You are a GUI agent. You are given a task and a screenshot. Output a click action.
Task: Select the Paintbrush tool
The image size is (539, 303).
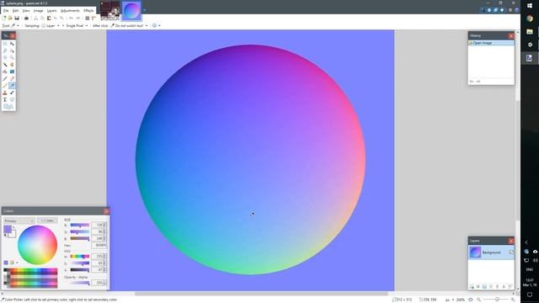(x=5, y=78)
